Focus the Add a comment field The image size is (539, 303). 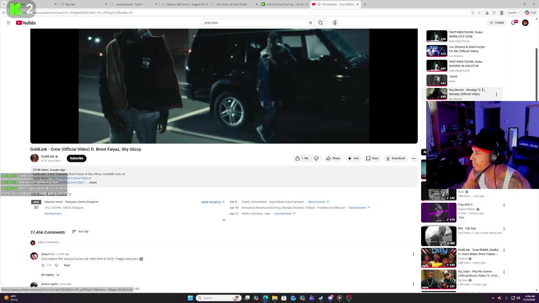[227, 242]
